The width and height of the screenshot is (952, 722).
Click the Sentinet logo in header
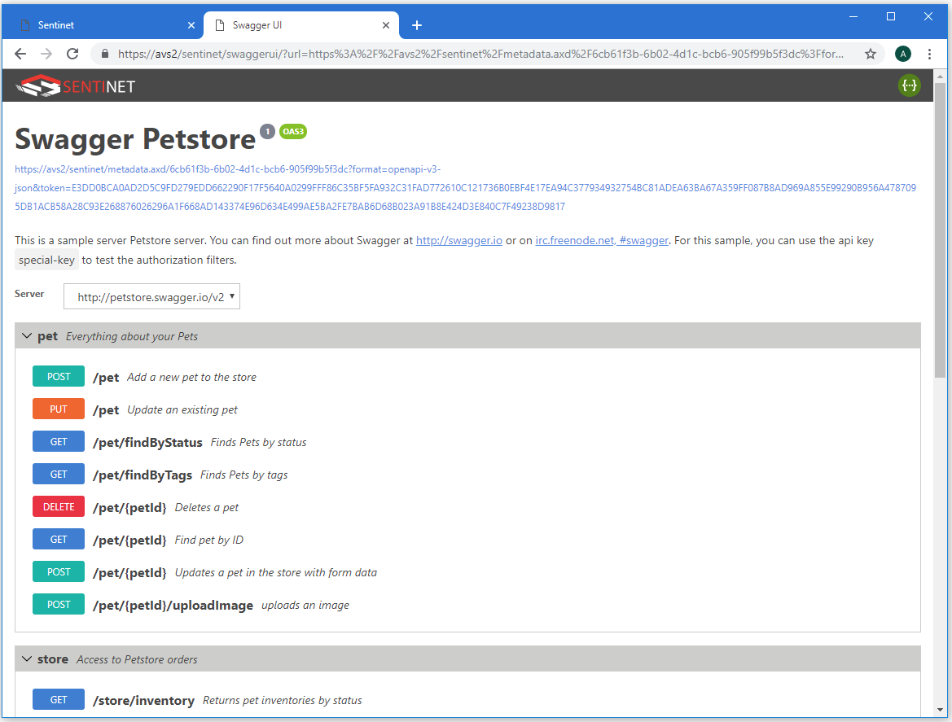pyautogui.click(x=75, y=86)
